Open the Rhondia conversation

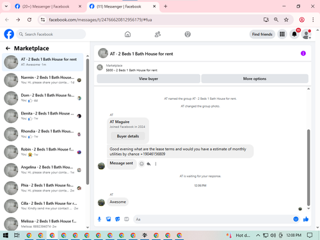pyautogui.click(x=43, y=134)
